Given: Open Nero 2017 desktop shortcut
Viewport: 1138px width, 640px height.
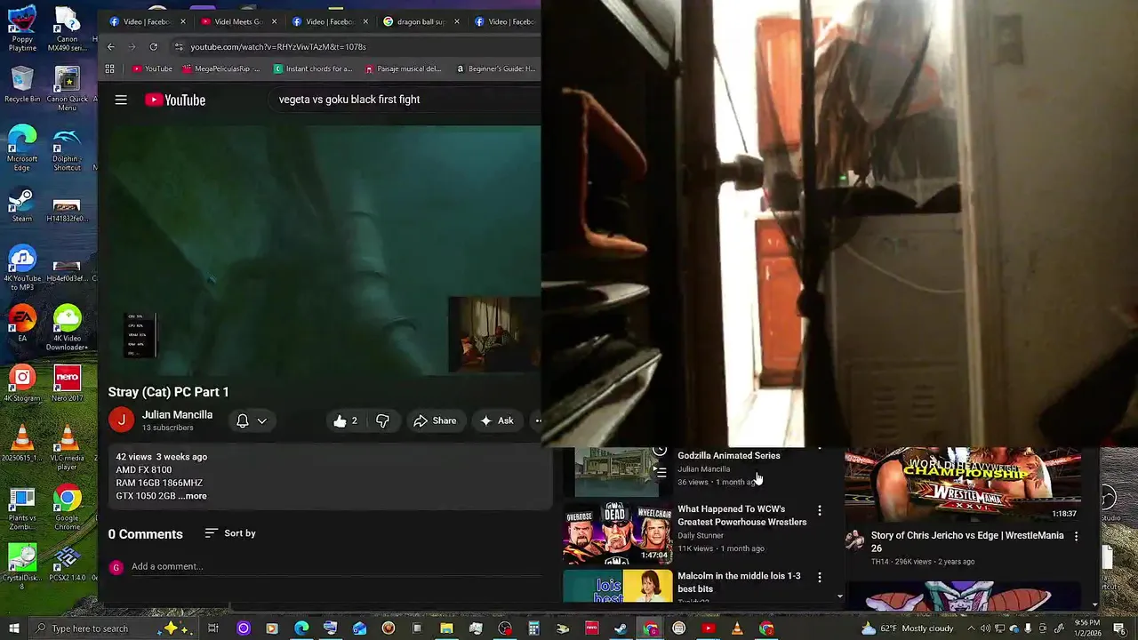Looking at the screenshot, I should tap(67, 383).
